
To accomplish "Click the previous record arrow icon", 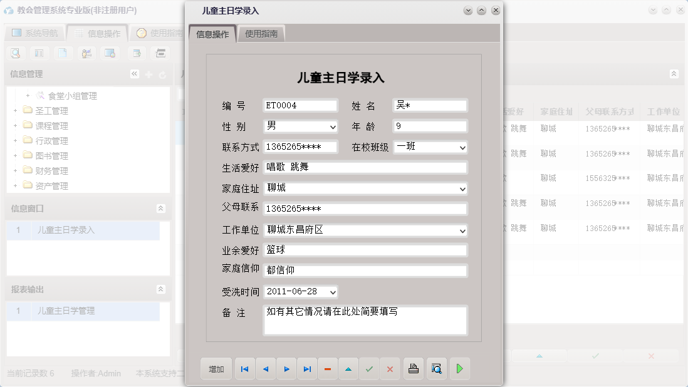I will [265, 369].
